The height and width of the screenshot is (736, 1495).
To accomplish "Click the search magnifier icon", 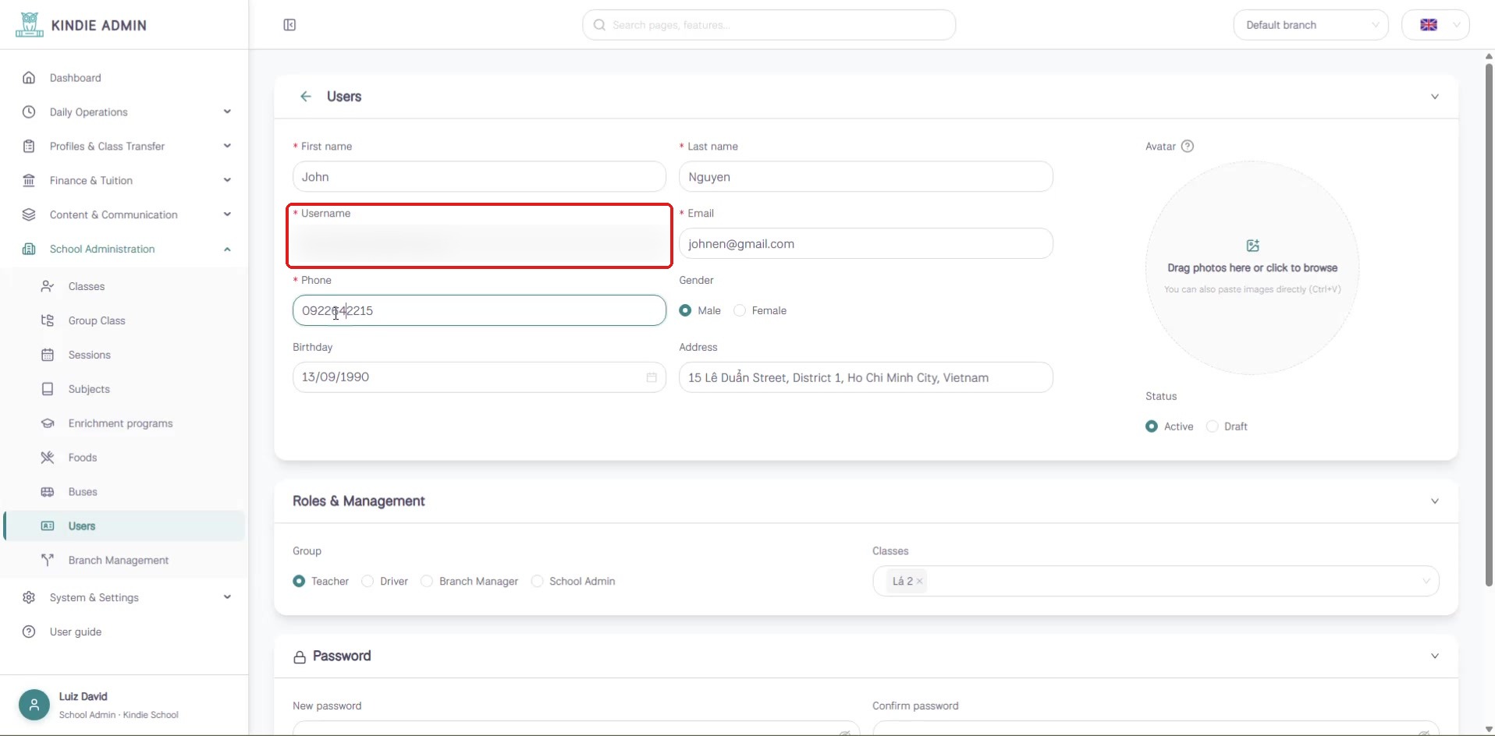I will coord(599,25).
